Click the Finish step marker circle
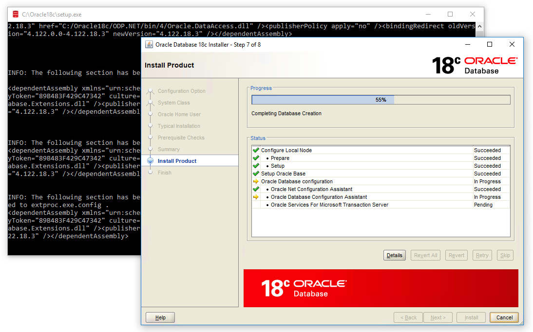Image resolution: width=533 pixels, height=332 pixels. tap(150, 172)
